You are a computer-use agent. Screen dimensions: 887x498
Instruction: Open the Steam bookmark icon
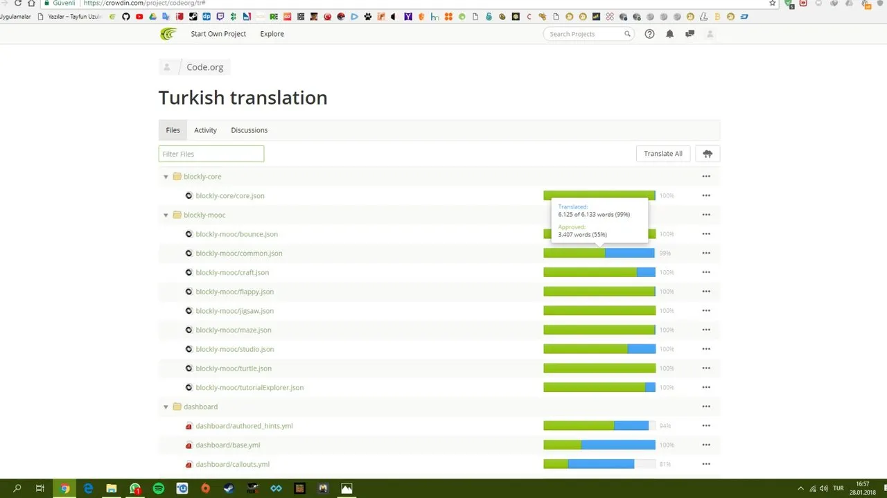click(193, 16)
